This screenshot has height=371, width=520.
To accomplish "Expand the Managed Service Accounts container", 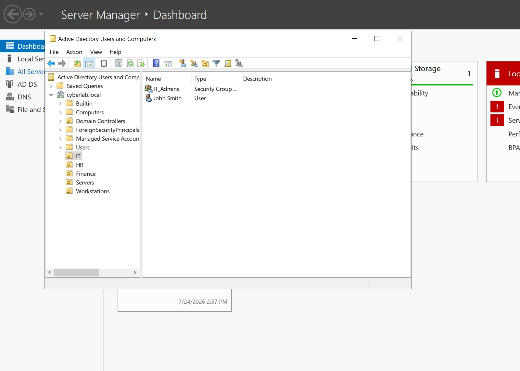I will click(60, 139).
